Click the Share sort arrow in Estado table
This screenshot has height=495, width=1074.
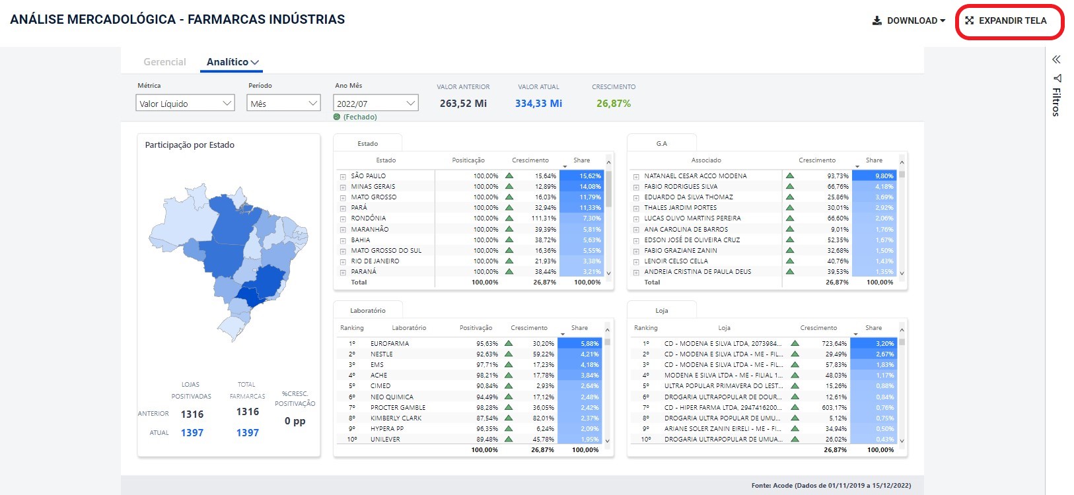point(565,166)
